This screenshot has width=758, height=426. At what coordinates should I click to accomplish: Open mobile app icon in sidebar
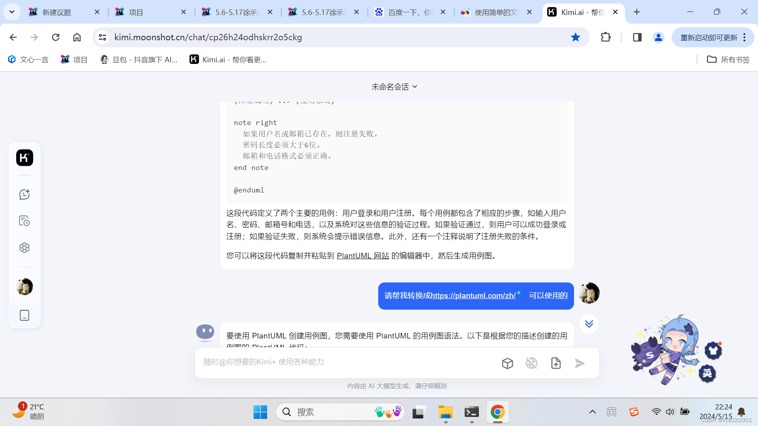pyautogui.click(x=24, y=315)
